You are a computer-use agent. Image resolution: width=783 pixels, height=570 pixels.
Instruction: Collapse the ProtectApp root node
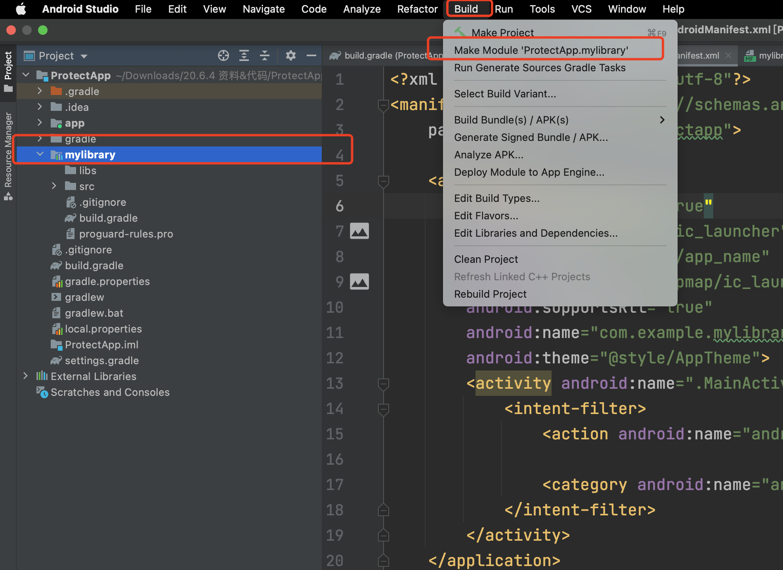tap(26, 75)
